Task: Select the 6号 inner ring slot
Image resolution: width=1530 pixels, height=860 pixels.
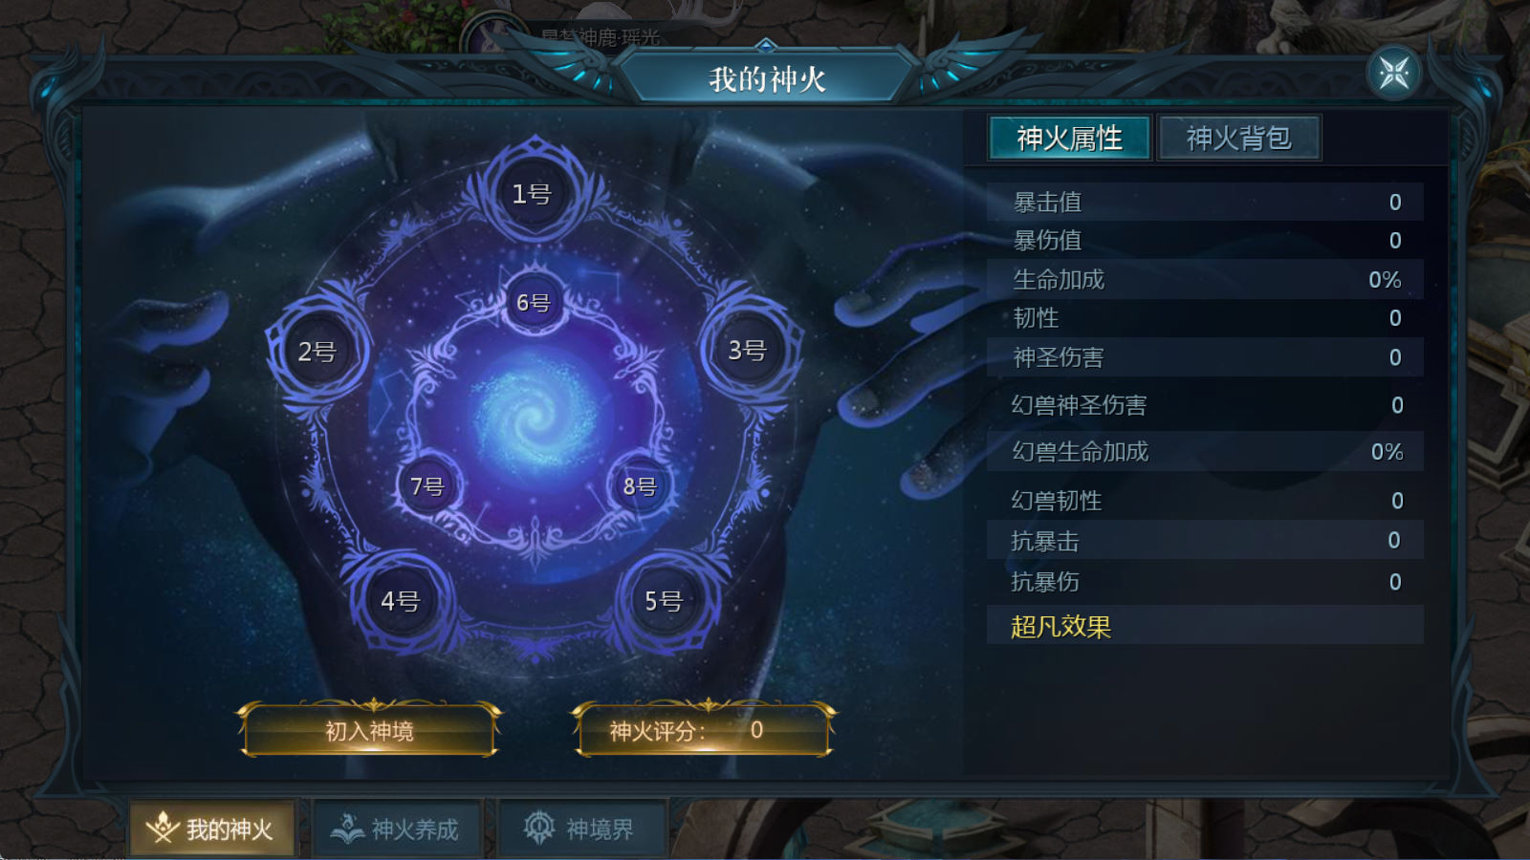Action: pos(534,303)
